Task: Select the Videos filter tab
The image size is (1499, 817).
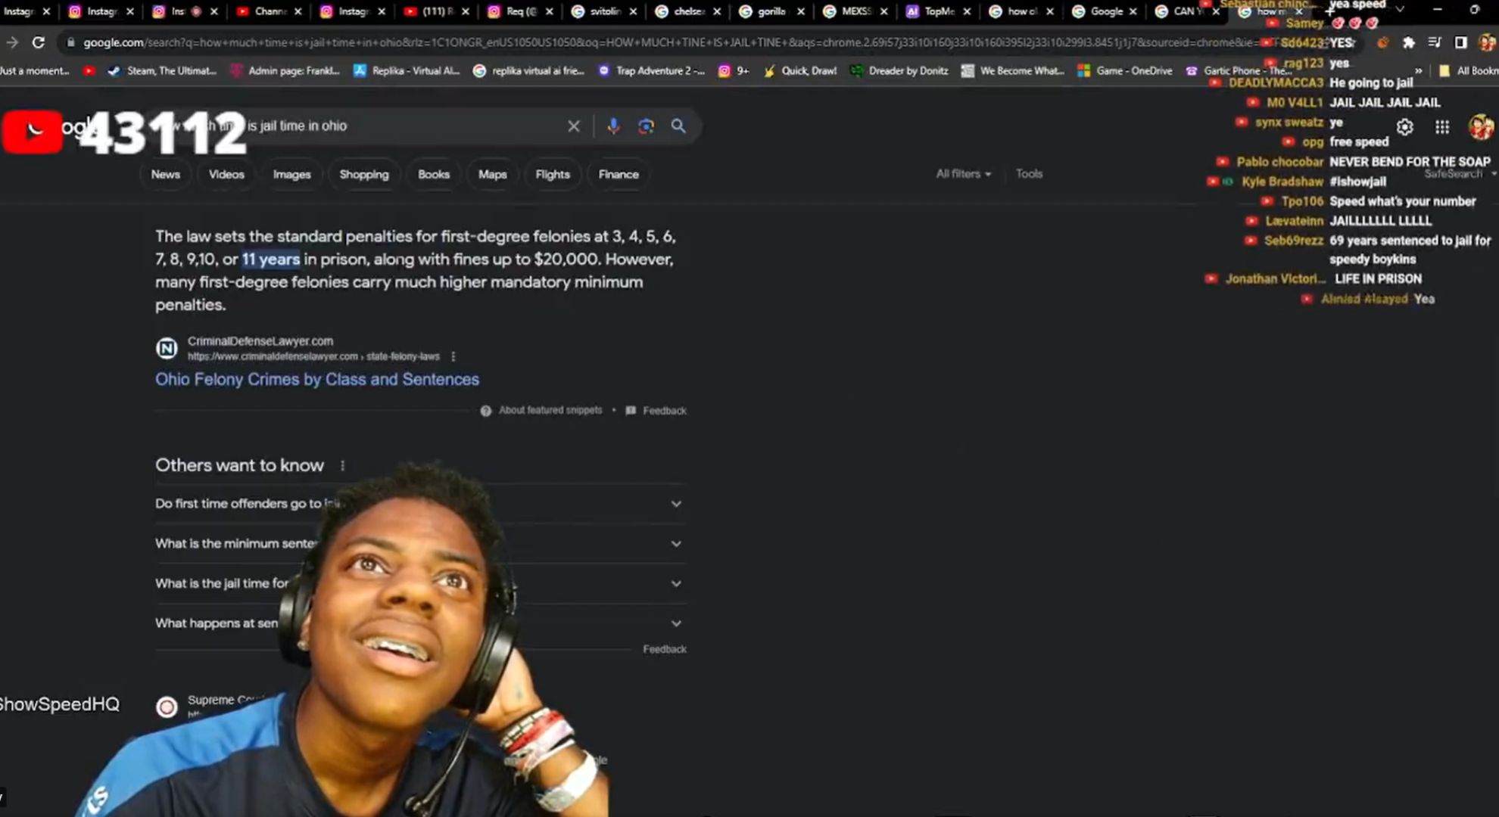Action: coord(226,175)
